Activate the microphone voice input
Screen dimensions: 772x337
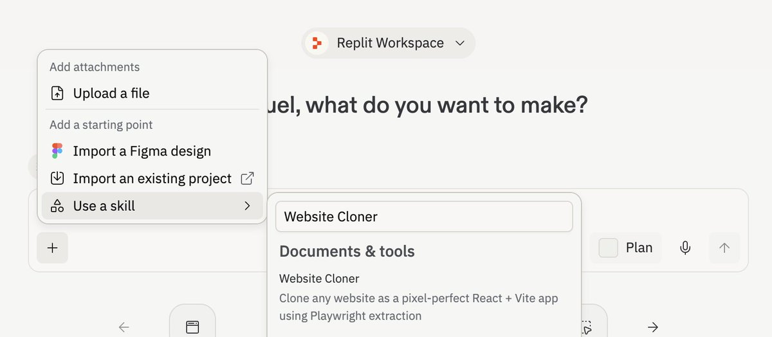pyautogui.click(x=686, y=248)
